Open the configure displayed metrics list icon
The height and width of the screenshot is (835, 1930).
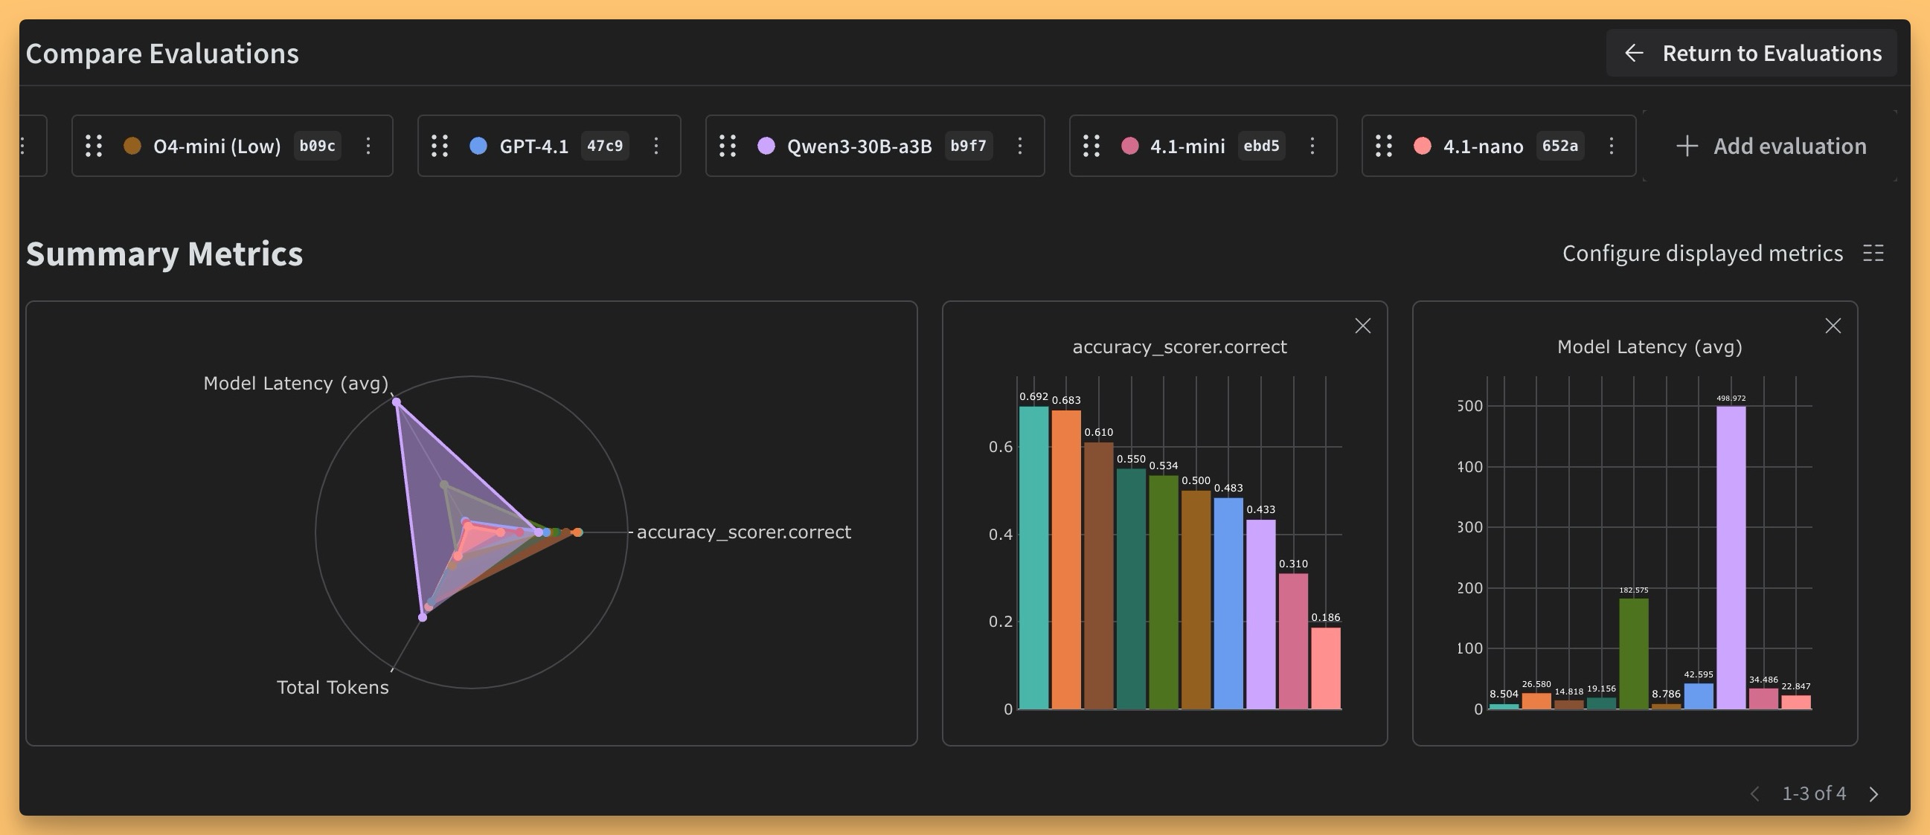[1873, 254]
